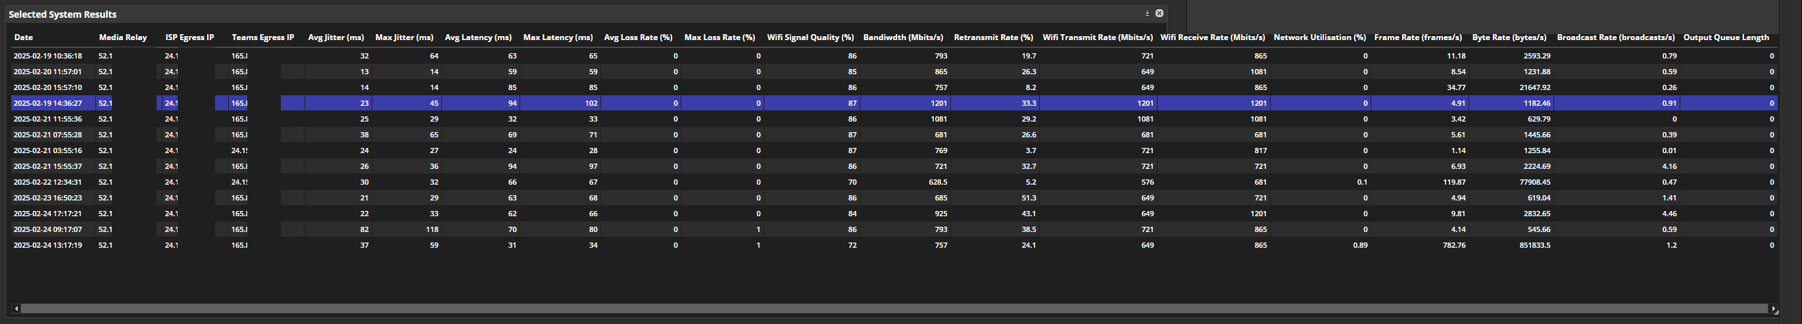Sort by Avg Jitter (ms) column

pos(336,37)
